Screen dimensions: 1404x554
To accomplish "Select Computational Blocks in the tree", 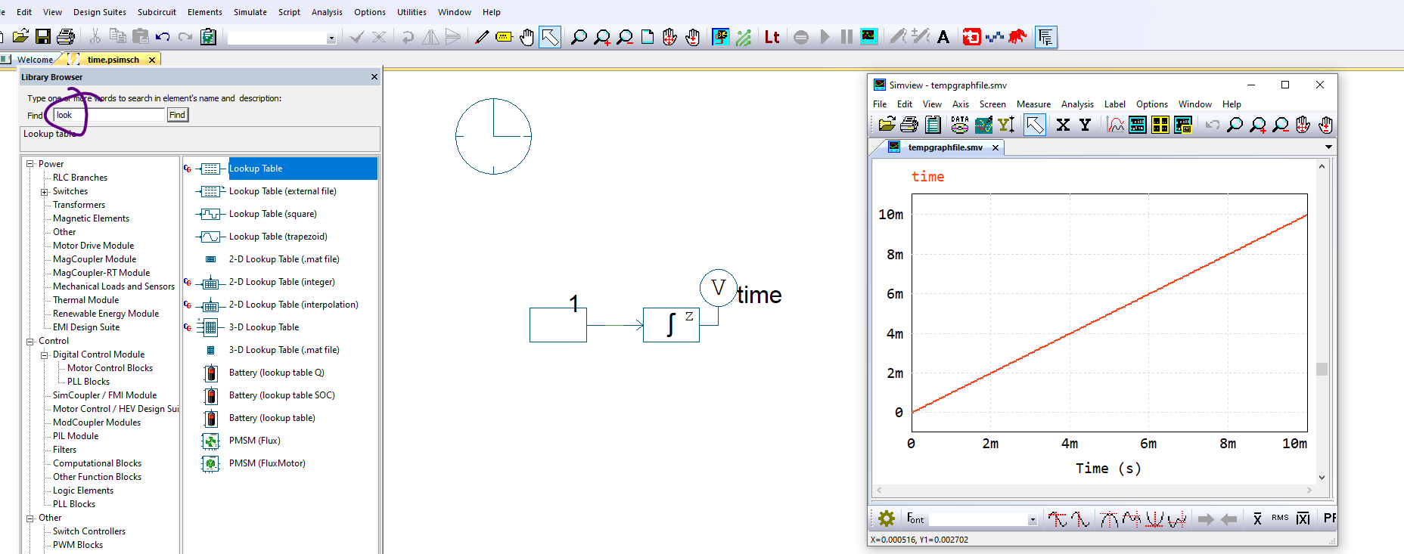I will [x=97, y=463].
